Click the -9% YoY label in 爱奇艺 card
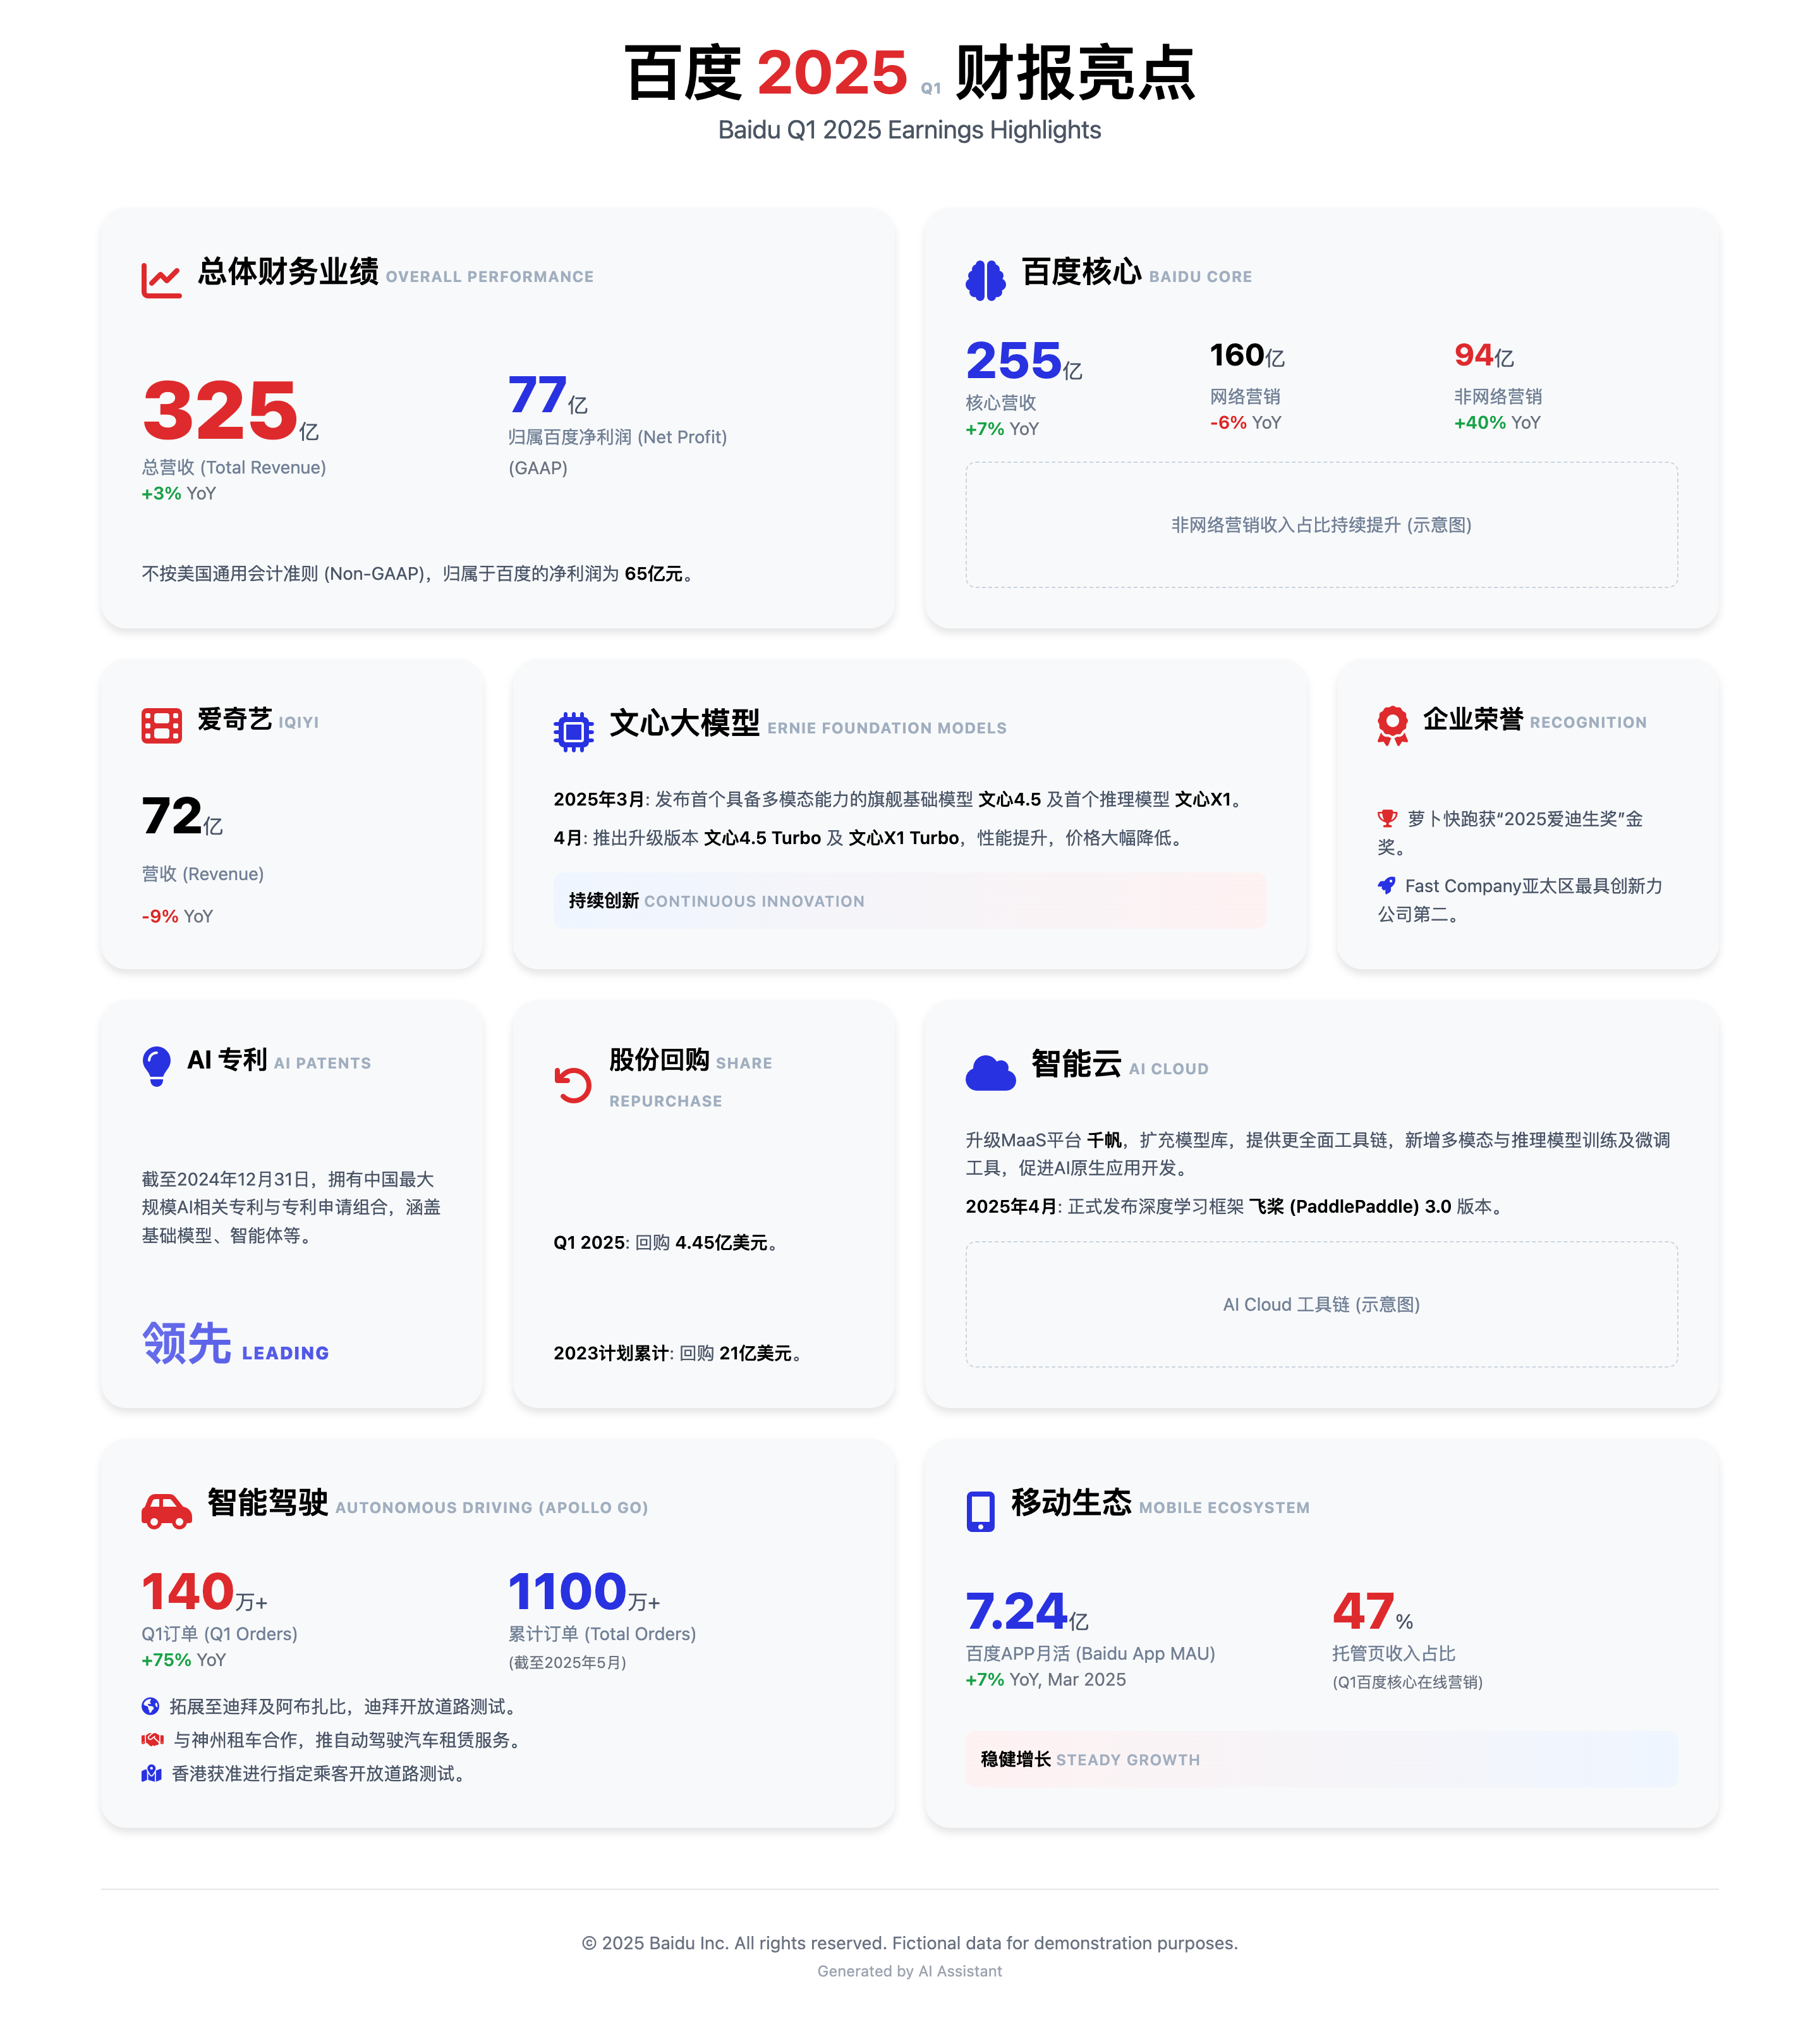Viewport: 1820px width, 2022px height. [x=177, y=916]
